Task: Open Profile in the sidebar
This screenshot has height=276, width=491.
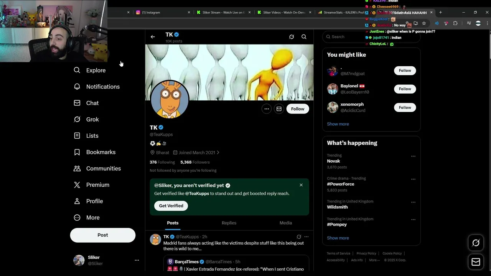Action: click(89, 201)
